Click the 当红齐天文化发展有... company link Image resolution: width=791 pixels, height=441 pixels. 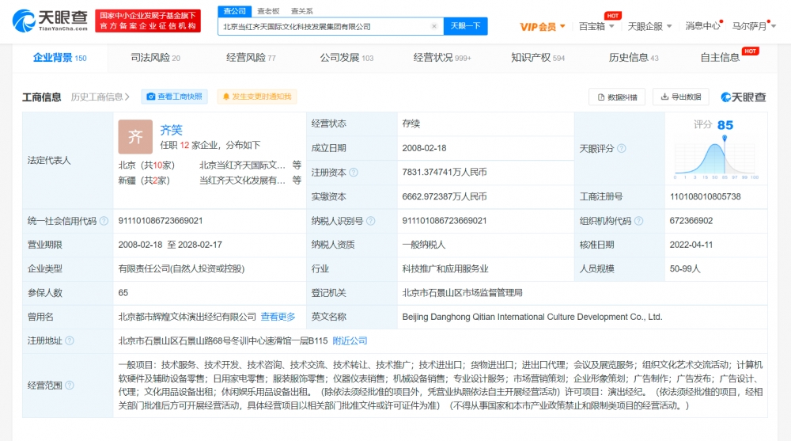pos(242,181)
